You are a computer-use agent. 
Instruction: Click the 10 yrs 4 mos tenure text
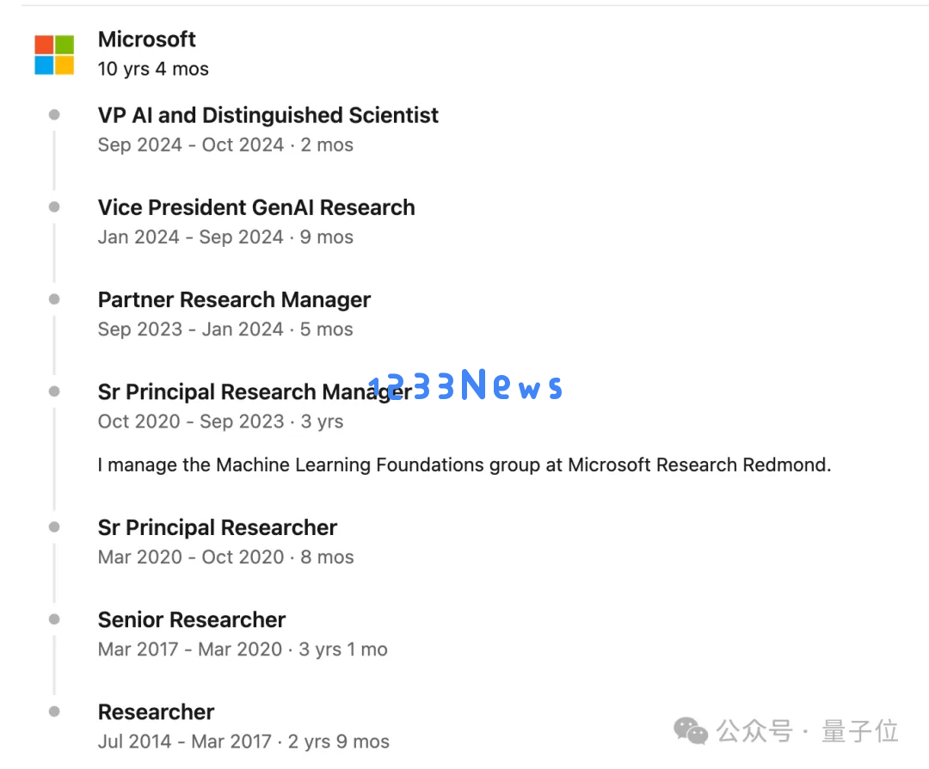153,69
